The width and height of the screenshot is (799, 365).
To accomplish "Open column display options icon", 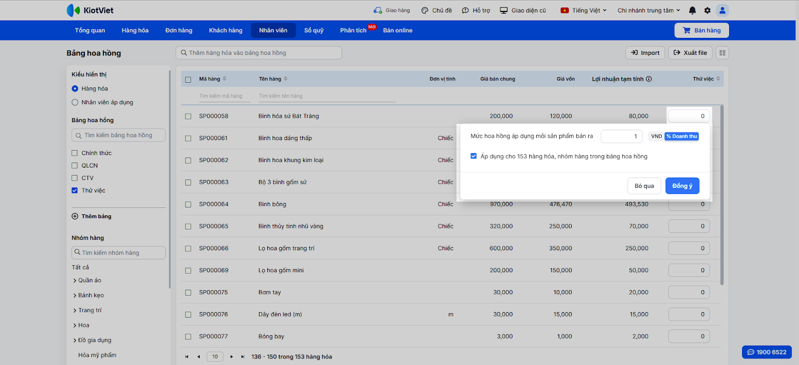I will tap(722, 53).
